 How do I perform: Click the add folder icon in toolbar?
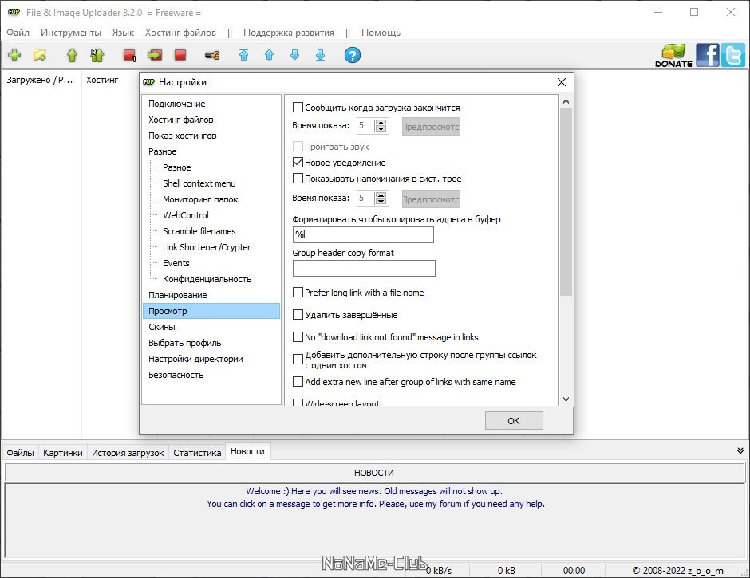pyautogui.click(x=40, y=56)
